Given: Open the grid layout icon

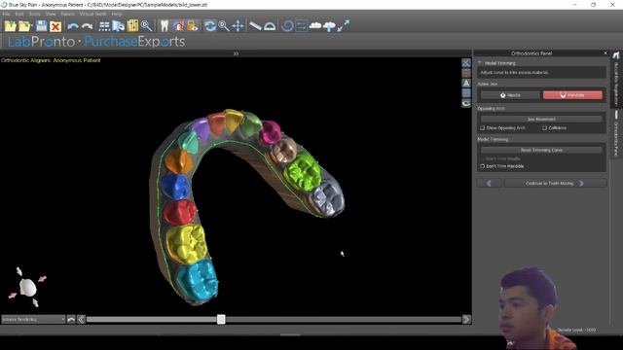Looking at the screenshot, I should coord(104,26).
